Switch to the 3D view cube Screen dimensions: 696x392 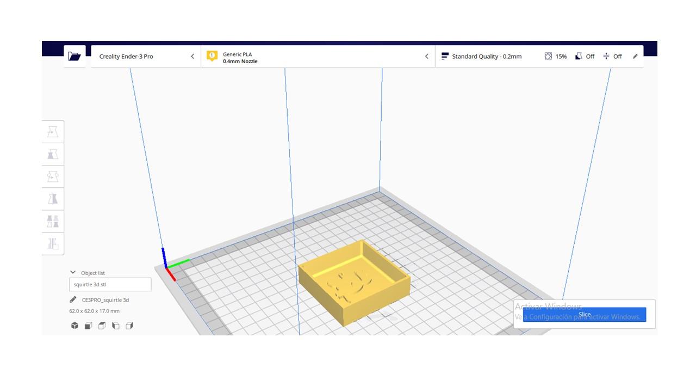tap(74, 326)
